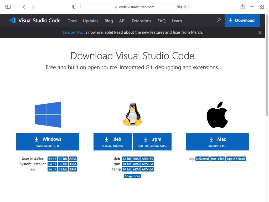Select Mac .zip Apple Silicon

236,159
